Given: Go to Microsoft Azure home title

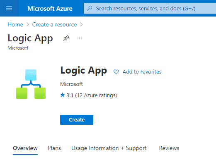Looking at the screenshot, I should 50,9.
